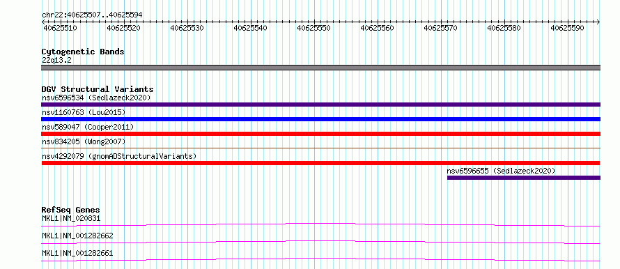Viewport: 620px width, 269px height.
Task: Click the blue nsv1160763 variant bar
Action: click(x=320, y=119)
